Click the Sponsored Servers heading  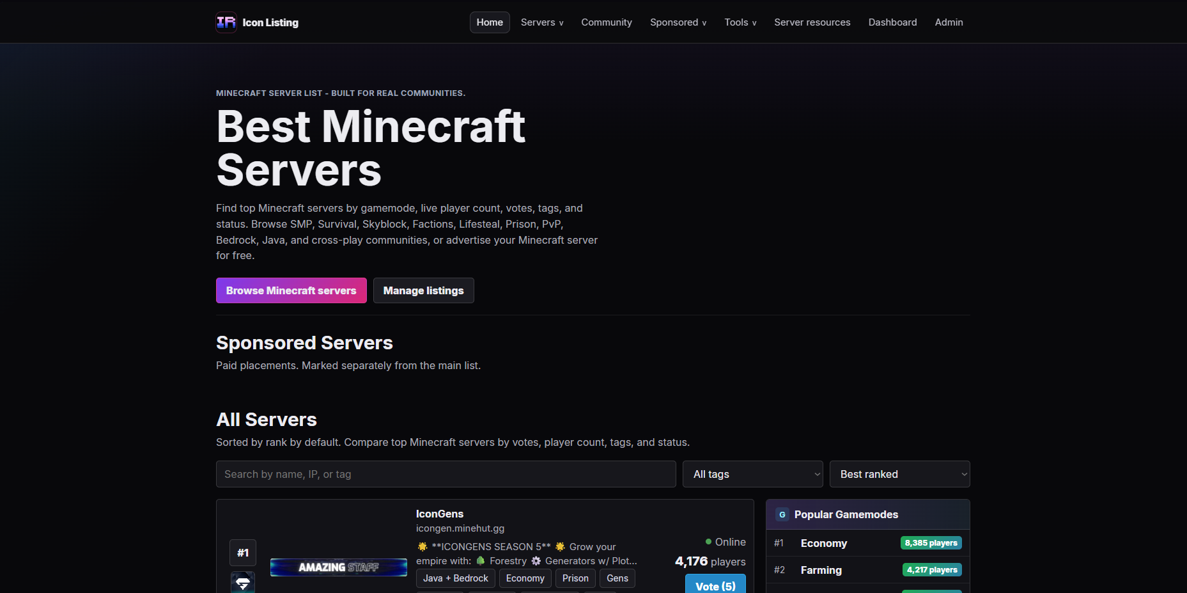pos(304,343)
